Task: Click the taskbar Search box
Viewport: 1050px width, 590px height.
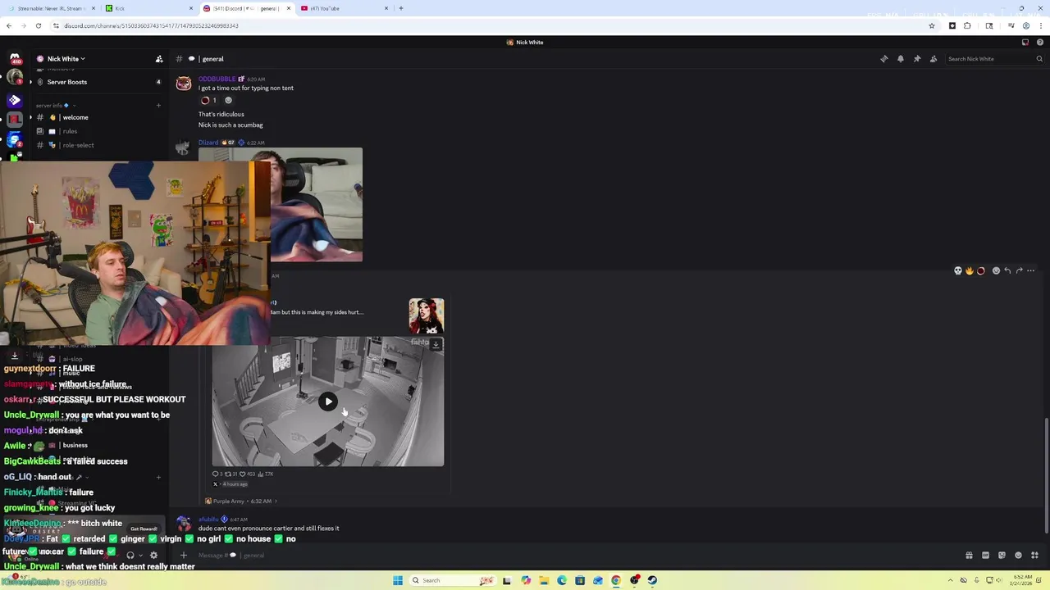Action: pos(453,580)
